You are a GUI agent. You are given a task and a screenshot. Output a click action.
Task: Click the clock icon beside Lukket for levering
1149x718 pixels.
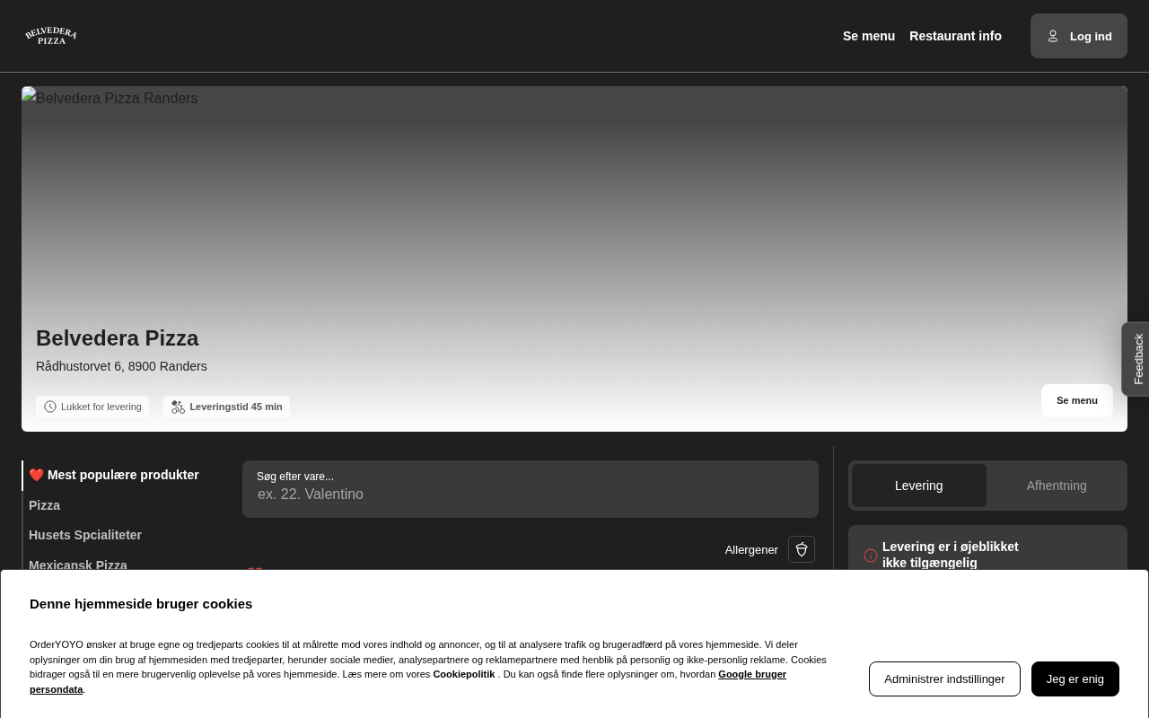click(50, 407)
